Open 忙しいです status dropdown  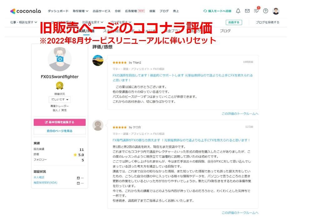(x=60, y=99)
